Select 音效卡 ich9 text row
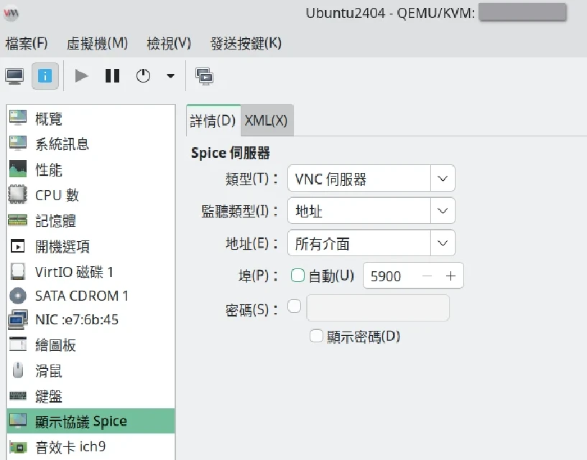Image resolution: width=587 pixels, height=460 pixels. pyautogui.click(x=70, y=446)
